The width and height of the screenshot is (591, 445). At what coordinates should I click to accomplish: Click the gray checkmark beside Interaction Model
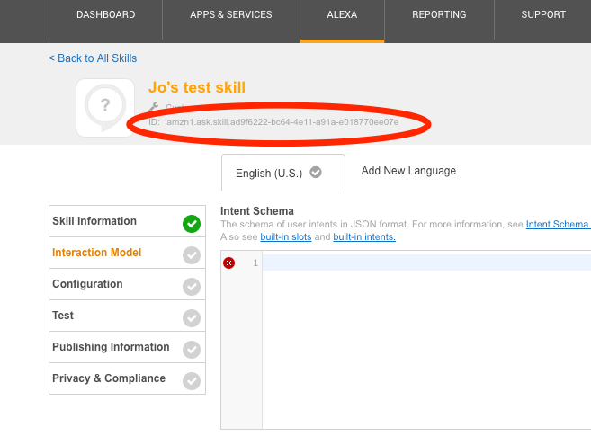tap(191, 255)
